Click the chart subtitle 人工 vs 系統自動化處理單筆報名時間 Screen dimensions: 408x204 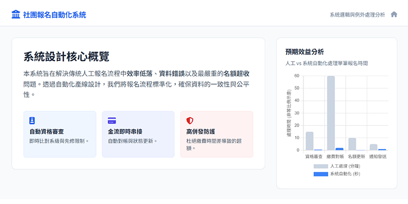(326, 63)
